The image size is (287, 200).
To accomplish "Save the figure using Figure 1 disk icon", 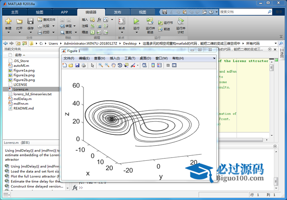I will coord(77,65).
